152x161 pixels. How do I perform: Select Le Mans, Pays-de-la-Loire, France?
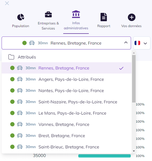click(66, 113)
